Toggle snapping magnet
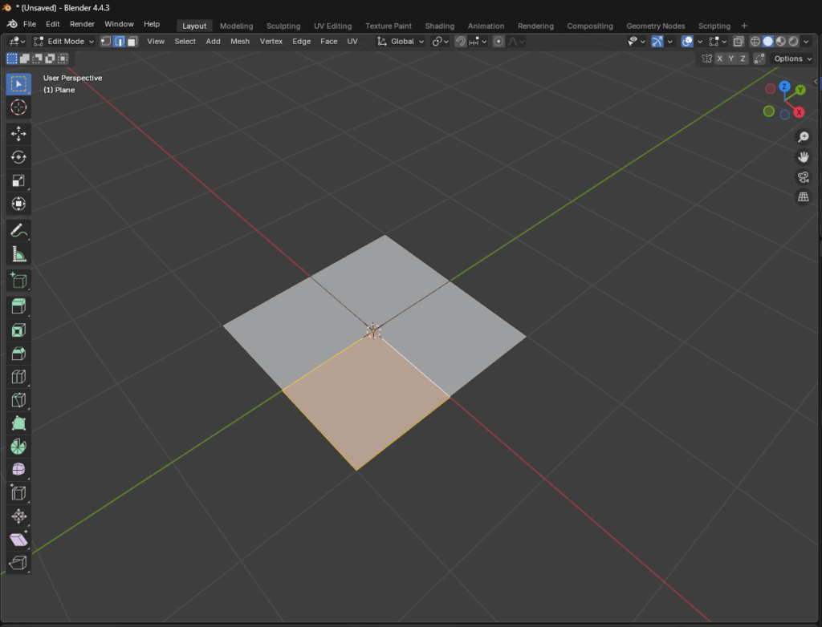This screenshot has width=822, height=627. [460, 42]
